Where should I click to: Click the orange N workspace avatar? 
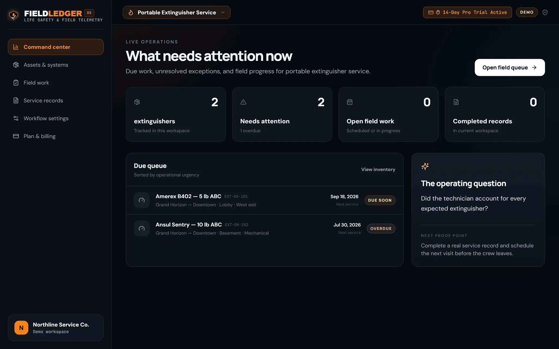point(21,328)
